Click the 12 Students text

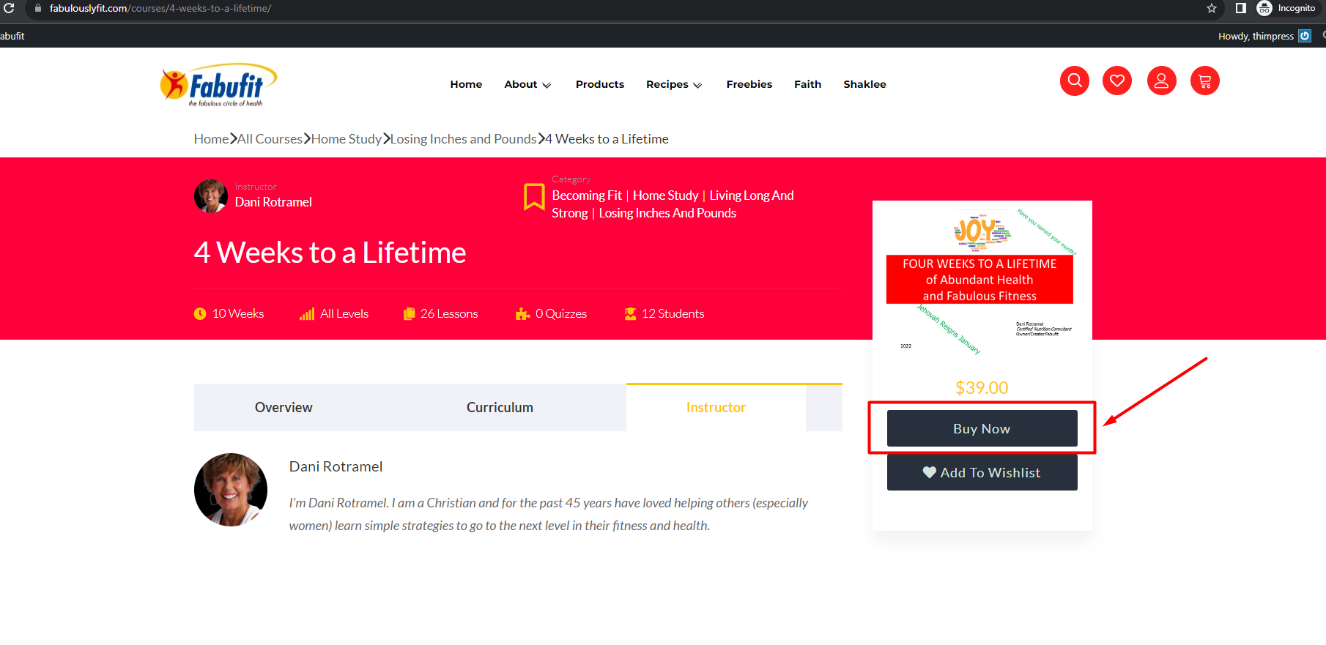pos(673,313)
